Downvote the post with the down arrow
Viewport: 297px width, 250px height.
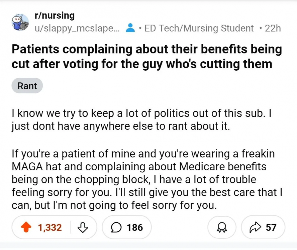click(82, 227)
